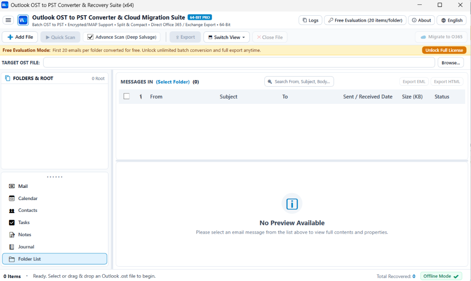The width and height of the screenshot is (471, 281).
Task: Click Export EML button
Action: click(414, 82)
